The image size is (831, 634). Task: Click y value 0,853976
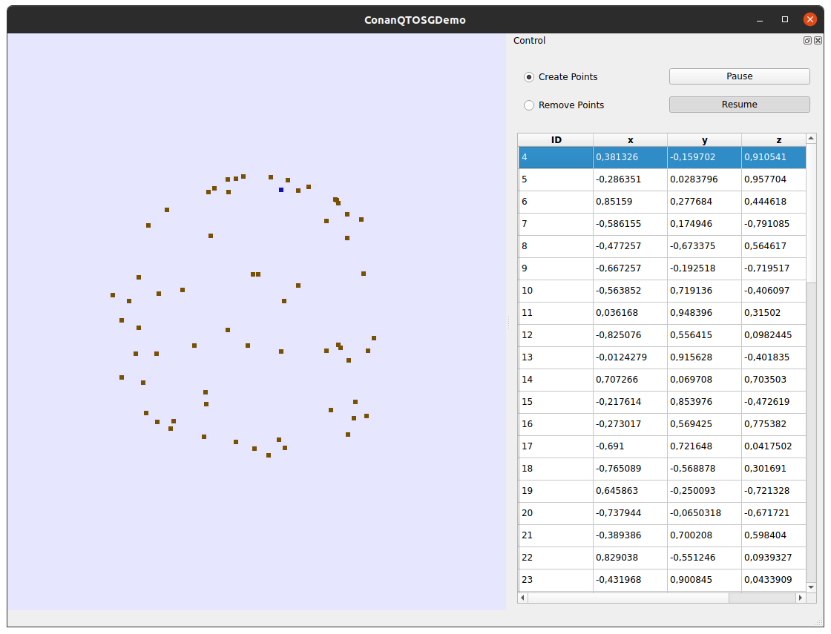[704, 402]
